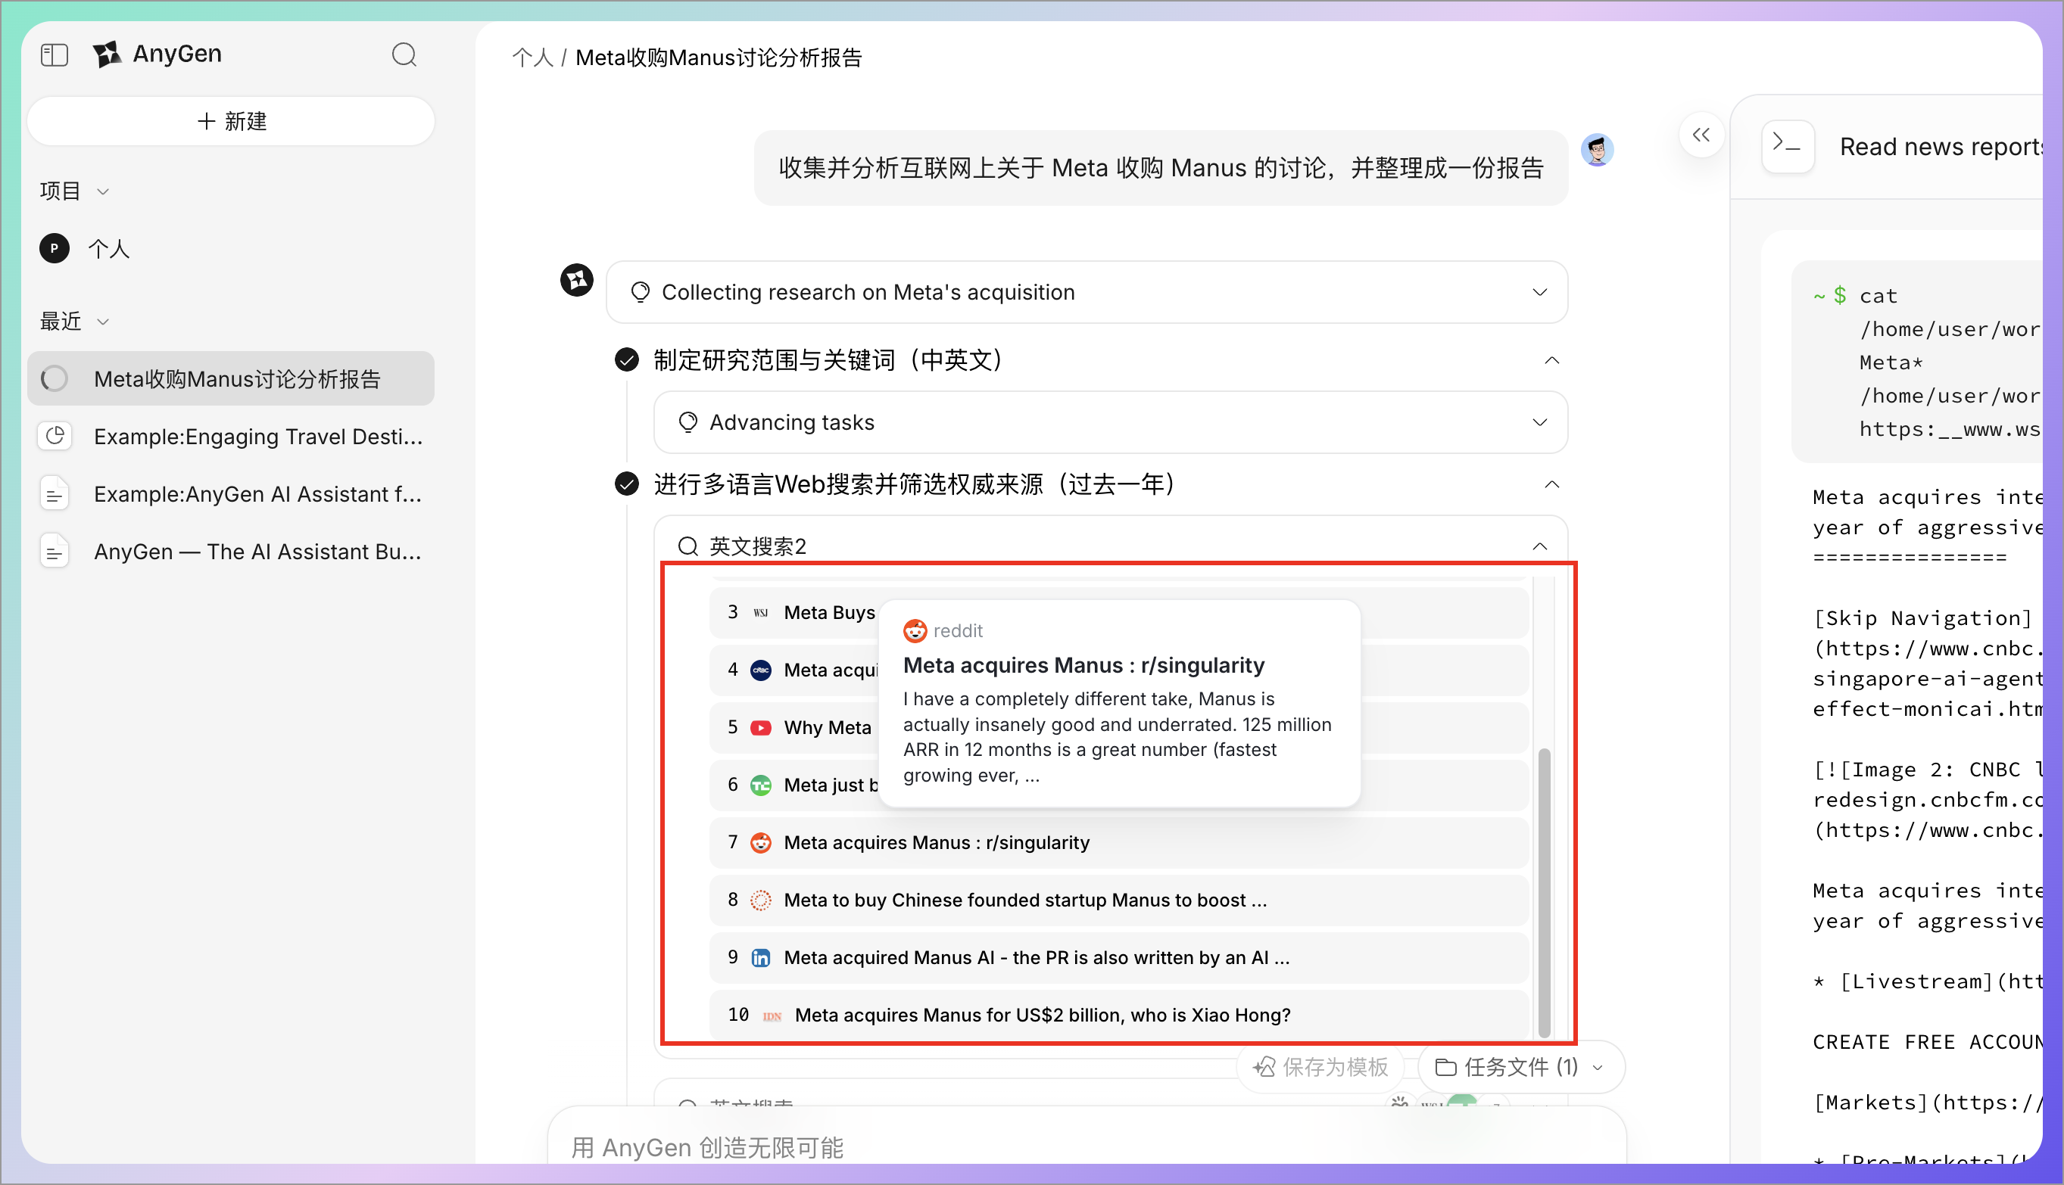This screenshot has width=2064, height=1185.
Task: Collapse the right panel with the double-chevron icon
Action: 1701,135
